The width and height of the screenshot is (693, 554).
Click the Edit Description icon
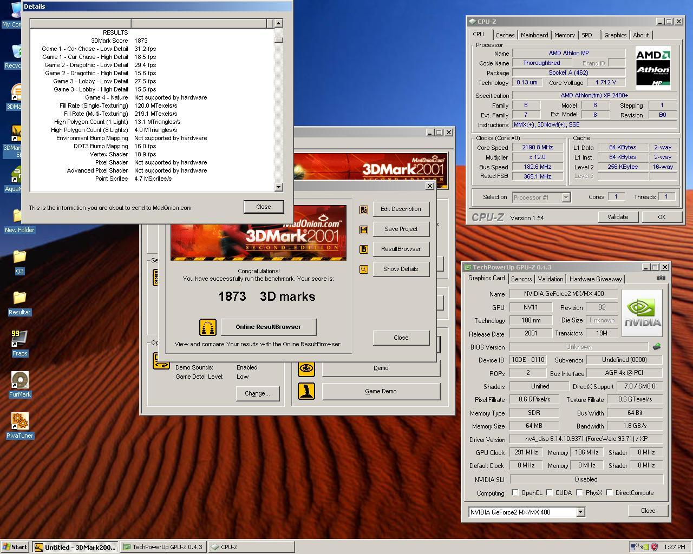pos(364,209)
